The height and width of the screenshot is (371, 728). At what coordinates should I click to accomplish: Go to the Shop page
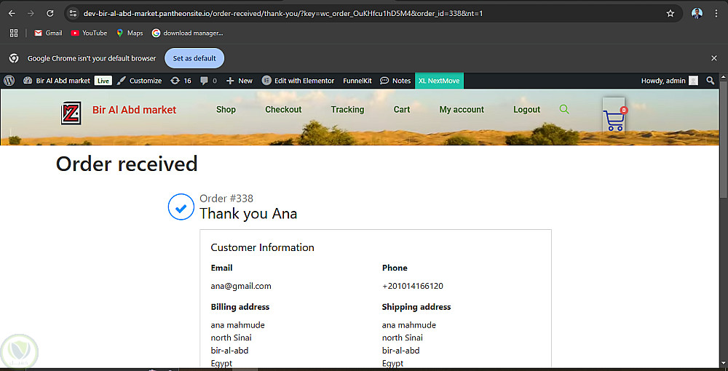tap(226, 109)
